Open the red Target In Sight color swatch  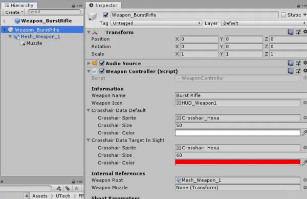coord(237,163)
